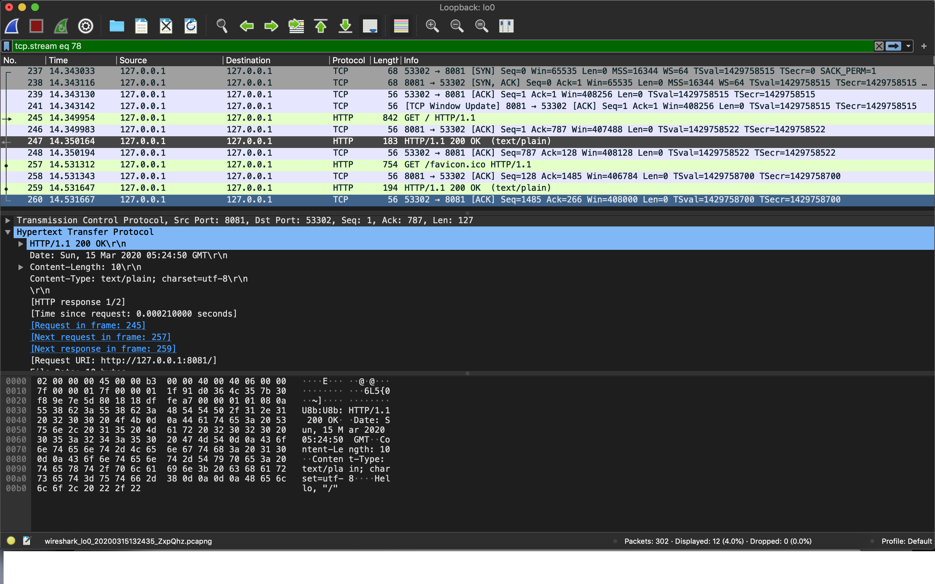The width and height of the screenshot is (935, 584).
Task: Apply the display filter with the arrow button
Action: (x=893, y=46)
